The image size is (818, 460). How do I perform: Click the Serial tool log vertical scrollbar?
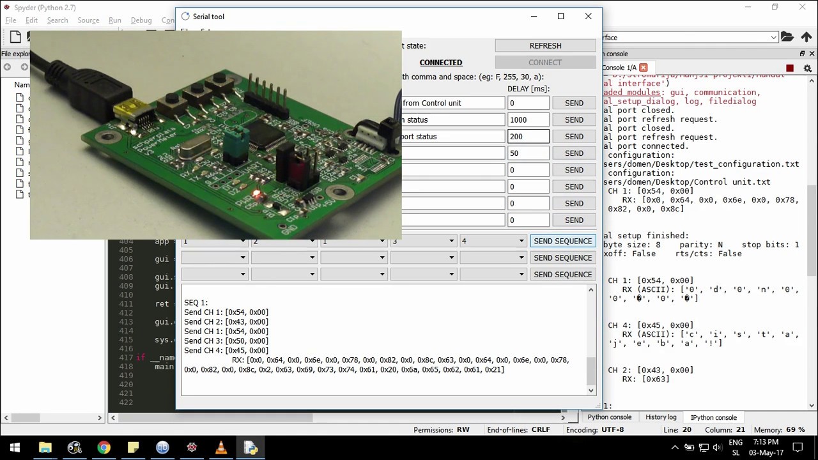[590, 340]
